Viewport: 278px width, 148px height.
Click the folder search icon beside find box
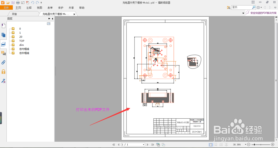229,7
